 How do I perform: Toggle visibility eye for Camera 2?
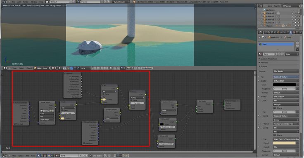point(292,17)
